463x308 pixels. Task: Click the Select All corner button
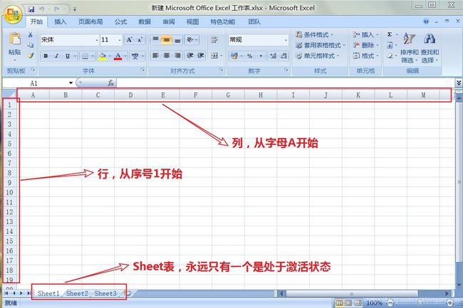tap(10, 95)
